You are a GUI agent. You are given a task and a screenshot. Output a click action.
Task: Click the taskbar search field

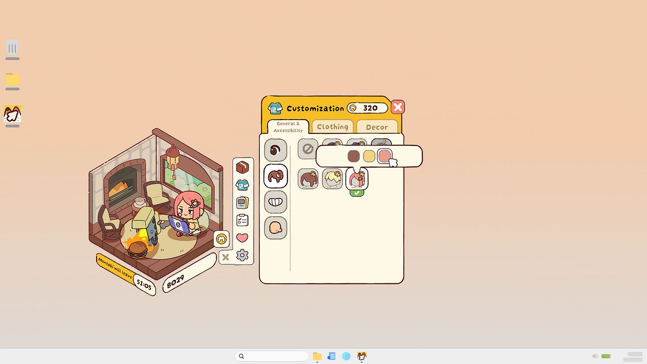point(272,356)
